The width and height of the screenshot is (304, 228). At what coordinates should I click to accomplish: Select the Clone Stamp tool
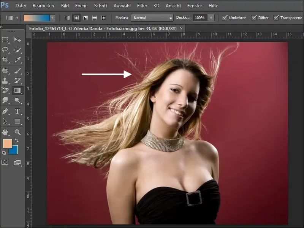[5, 81]
